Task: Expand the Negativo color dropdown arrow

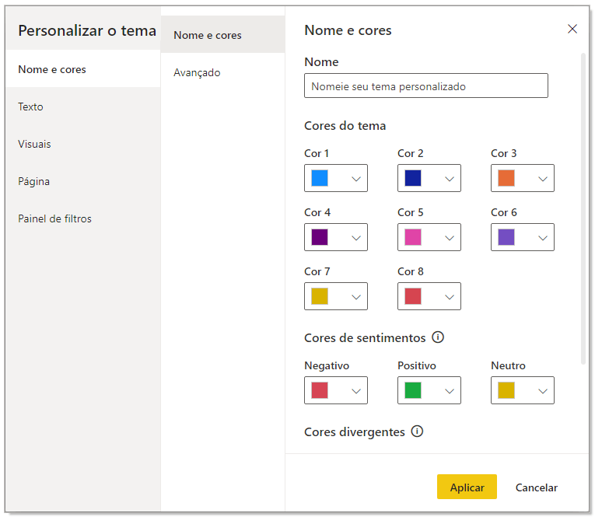Action: click(356, 391)
